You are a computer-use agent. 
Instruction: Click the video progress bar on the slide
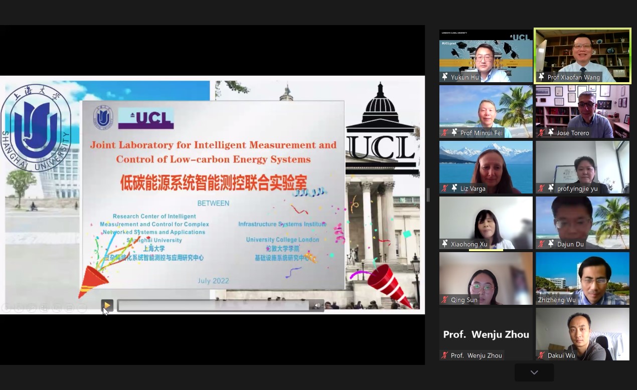coord(213,306)
